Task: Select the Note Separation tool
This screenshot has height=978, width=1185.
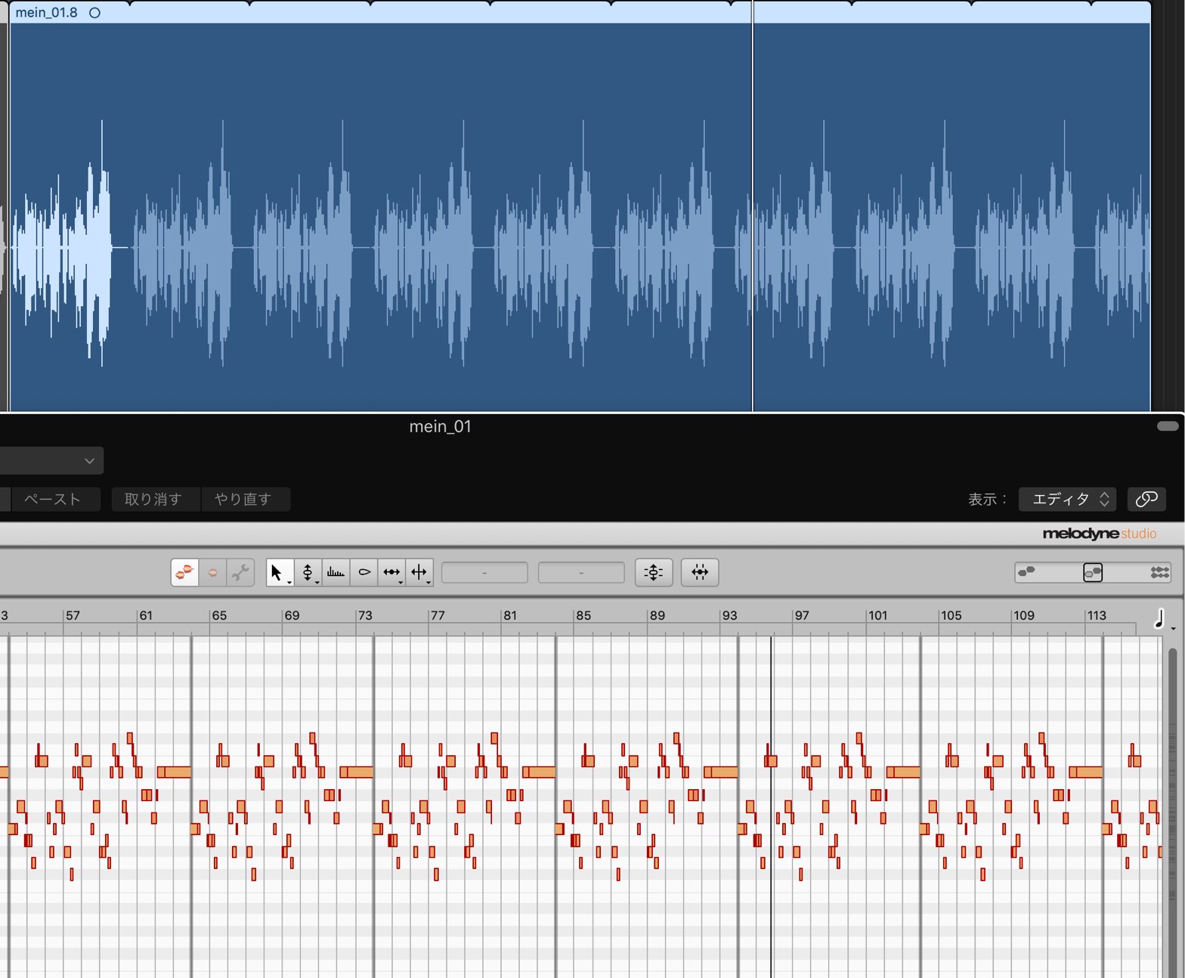Action: coord(419,572)
